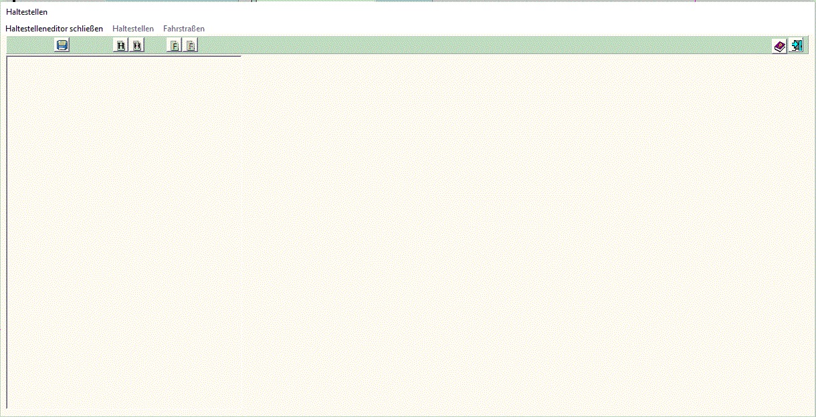Click the green F route toolbar icon

point(174,45)
